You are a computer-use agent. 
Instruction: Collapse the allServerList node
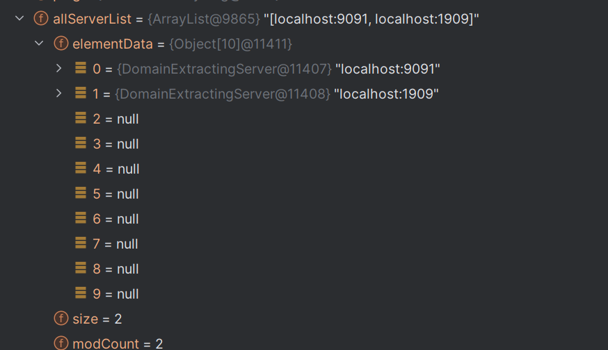19,18
